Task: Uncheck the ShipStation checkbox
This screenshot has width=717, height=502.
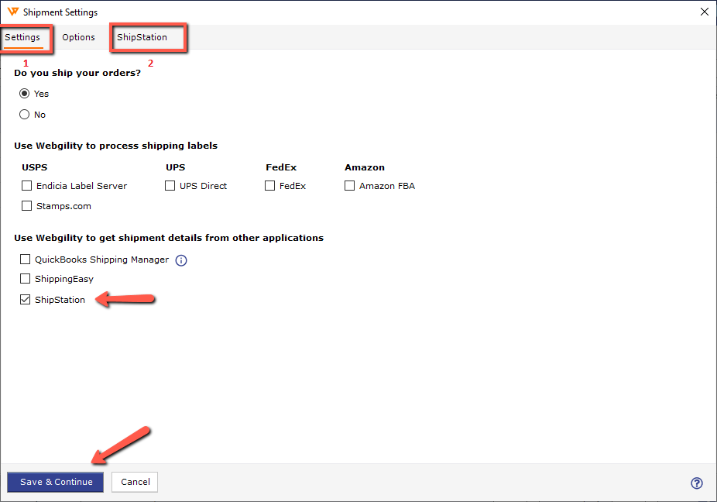Action: (x=26, y=300)
